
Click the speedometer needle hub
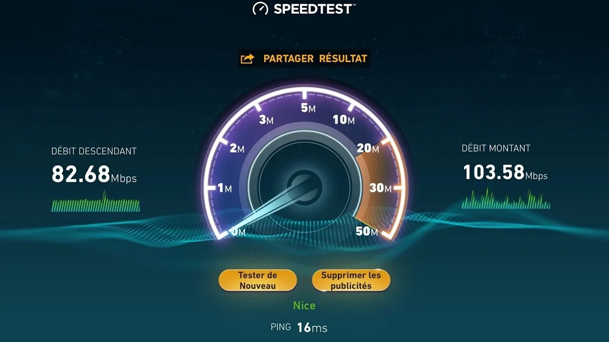coord(304,187)
